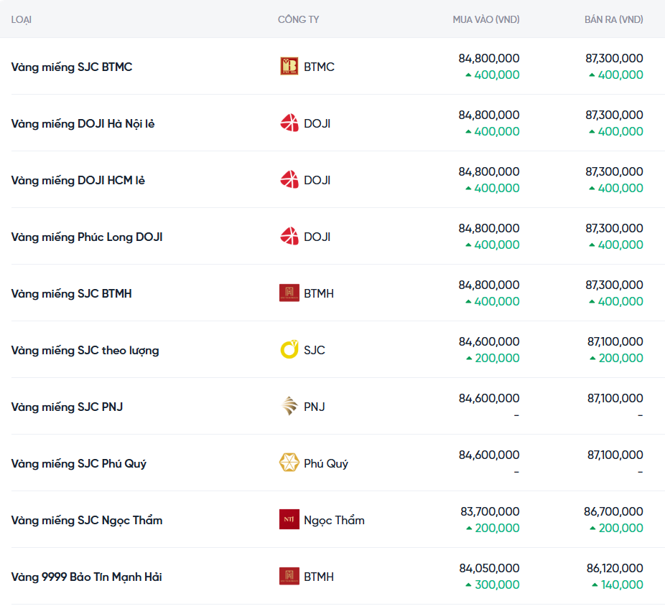Open Vàng miếng SJC BTMC entry

72,67
